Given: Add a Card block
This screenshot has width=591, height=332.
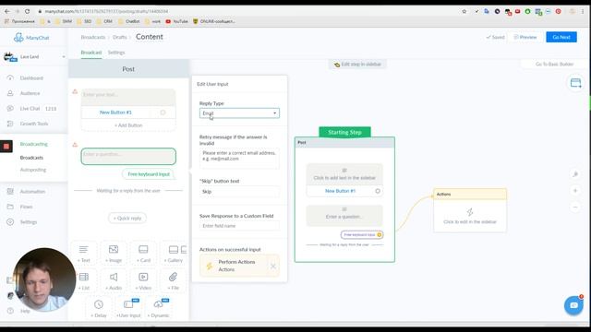Looking at the screenshot, I should click(x=143, y=254).
